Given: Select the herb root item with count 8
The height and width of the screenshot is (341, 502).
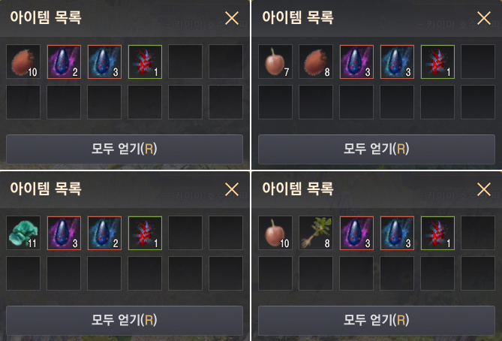Looking at the screenshot, I should pyautogui.click(x=316, y=233).
